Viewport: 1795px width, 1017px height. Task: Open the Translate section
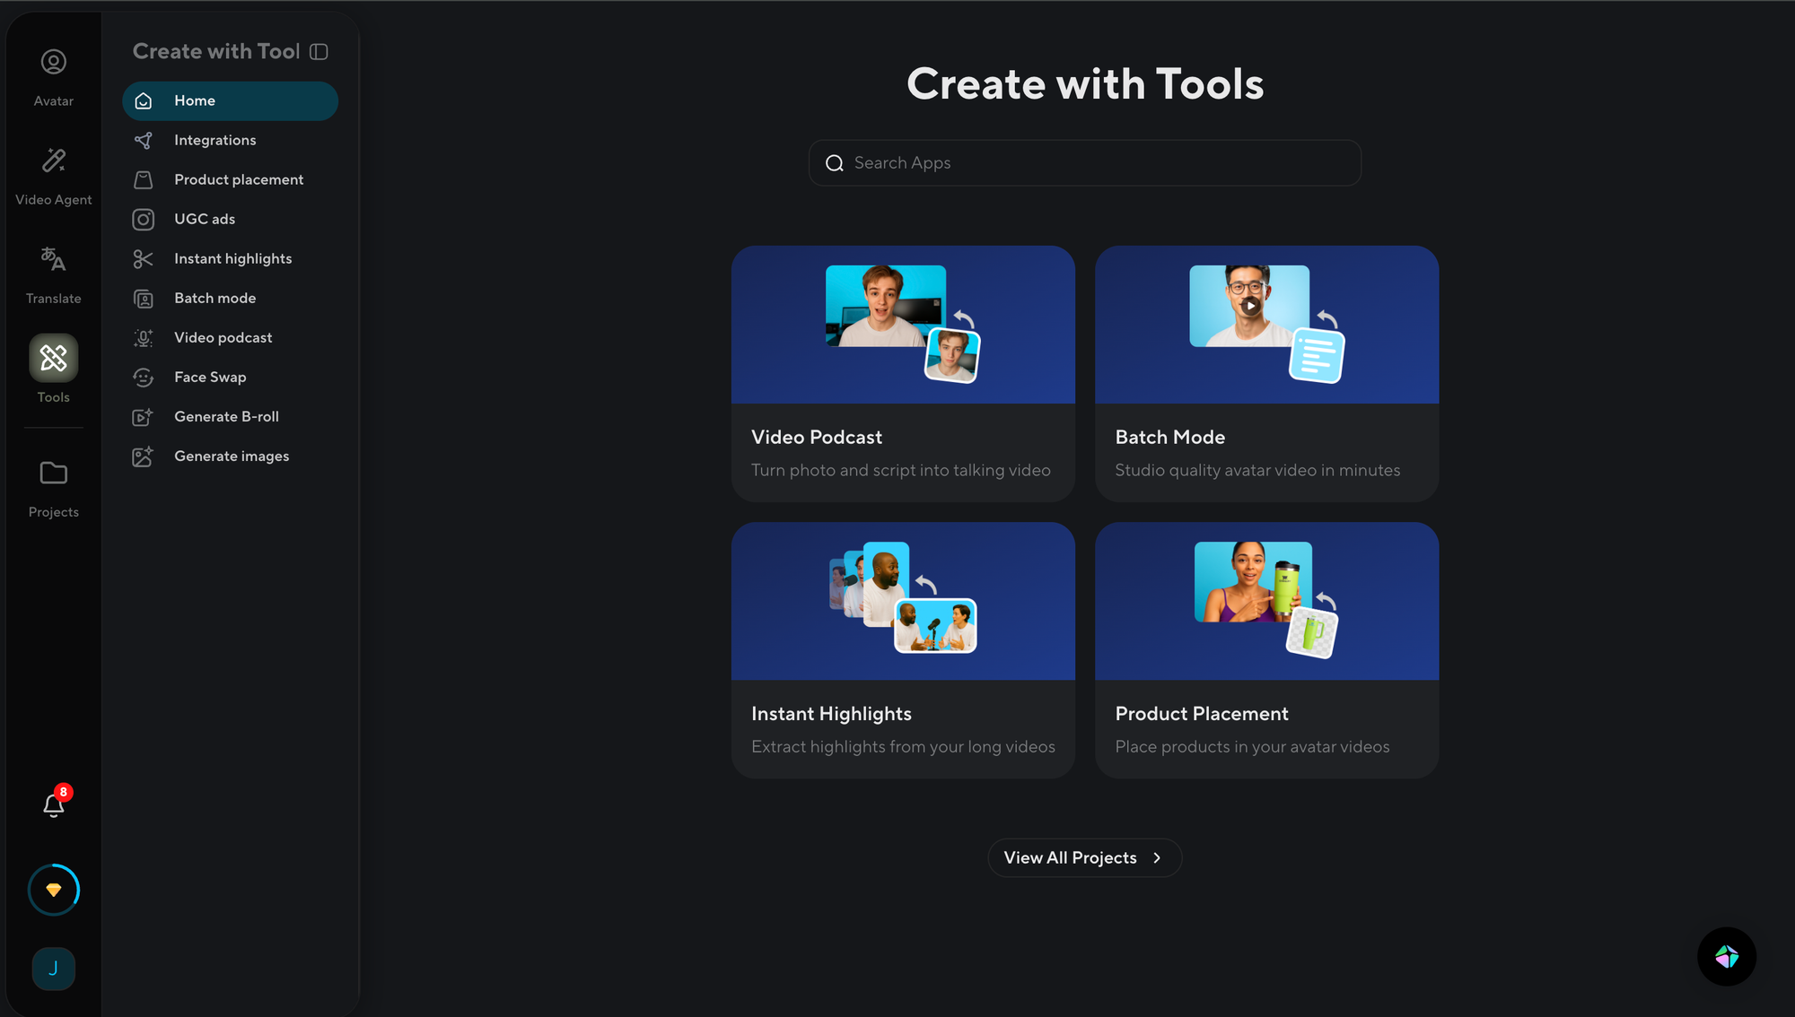pos(53,274)
